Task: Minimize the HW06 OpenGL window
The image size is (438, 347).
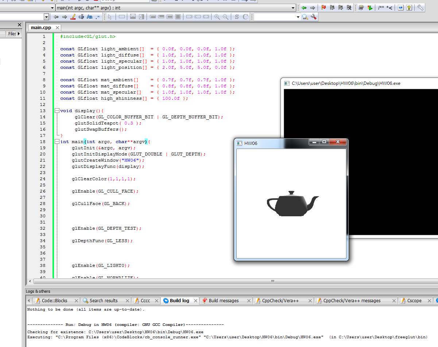Action: (x=314, y=142)
